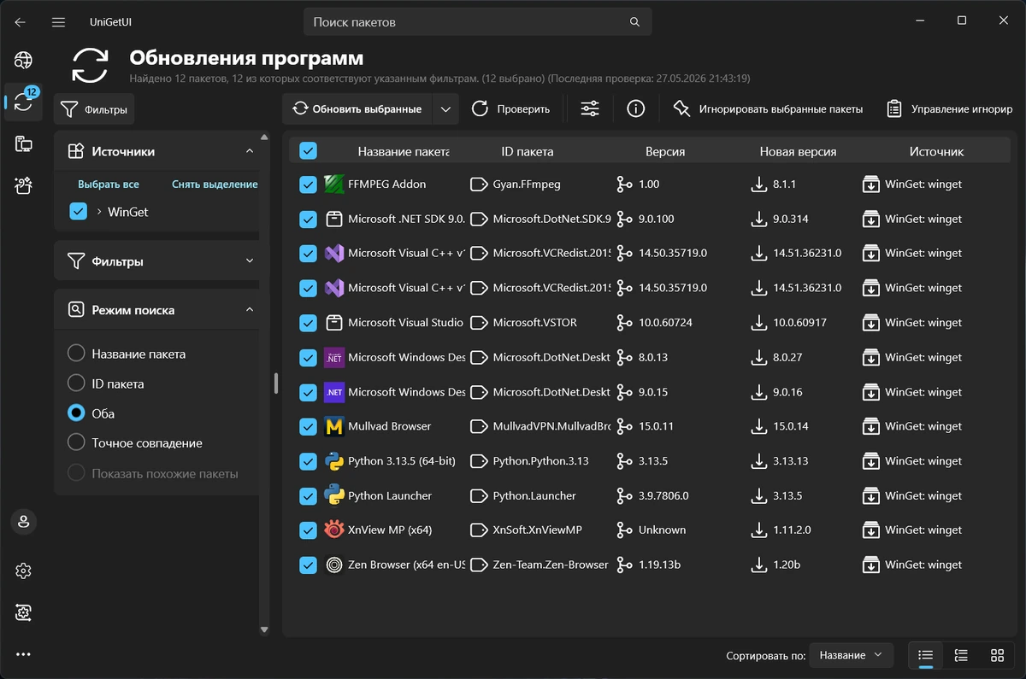Open Settings gear in sidebar
1026x679 pixels.
pos(23,571)
